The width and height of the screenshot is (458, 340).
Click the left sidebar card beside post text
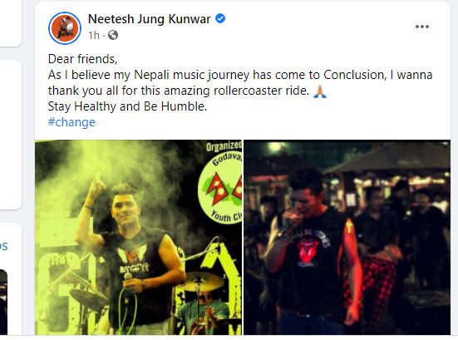[x=11, y=135]
